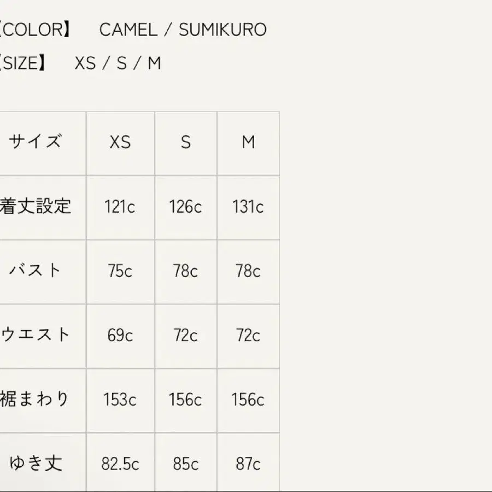Click the 126c length cell
The height and width of the screenshot is (492, 492).
(185, 207)
